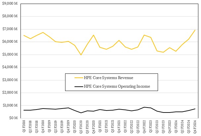The image size is (201, 136).
Task: Select the $0 M axis label
Action: coord(13,118)
